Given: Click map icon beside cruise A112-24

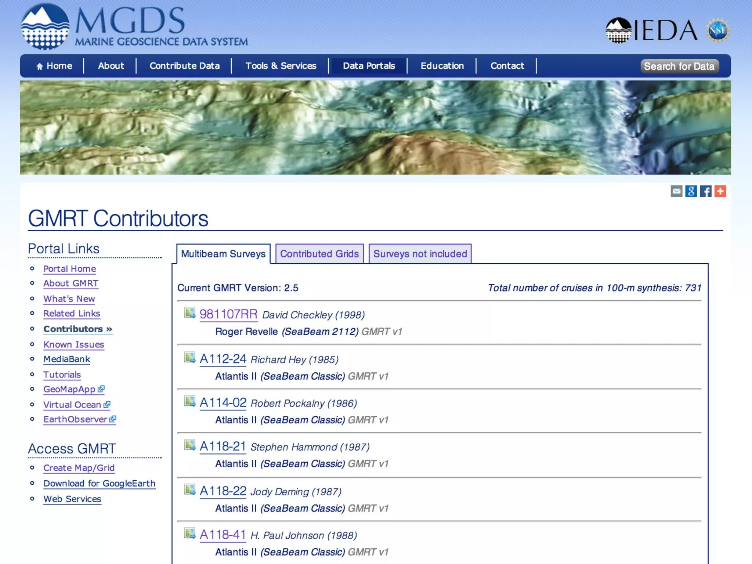Looking at the screenshot, I should pyautogui.click(x=189, y=358).
